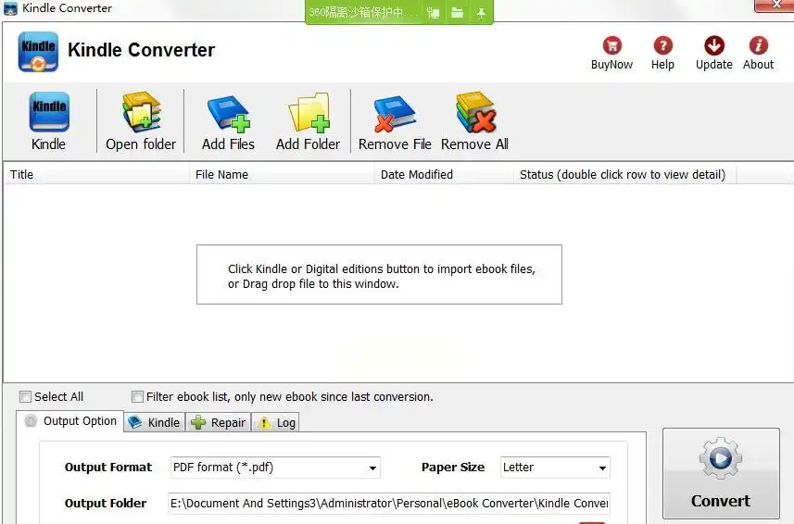Enable the Filter ebook list checkbox

coord(137,396)
